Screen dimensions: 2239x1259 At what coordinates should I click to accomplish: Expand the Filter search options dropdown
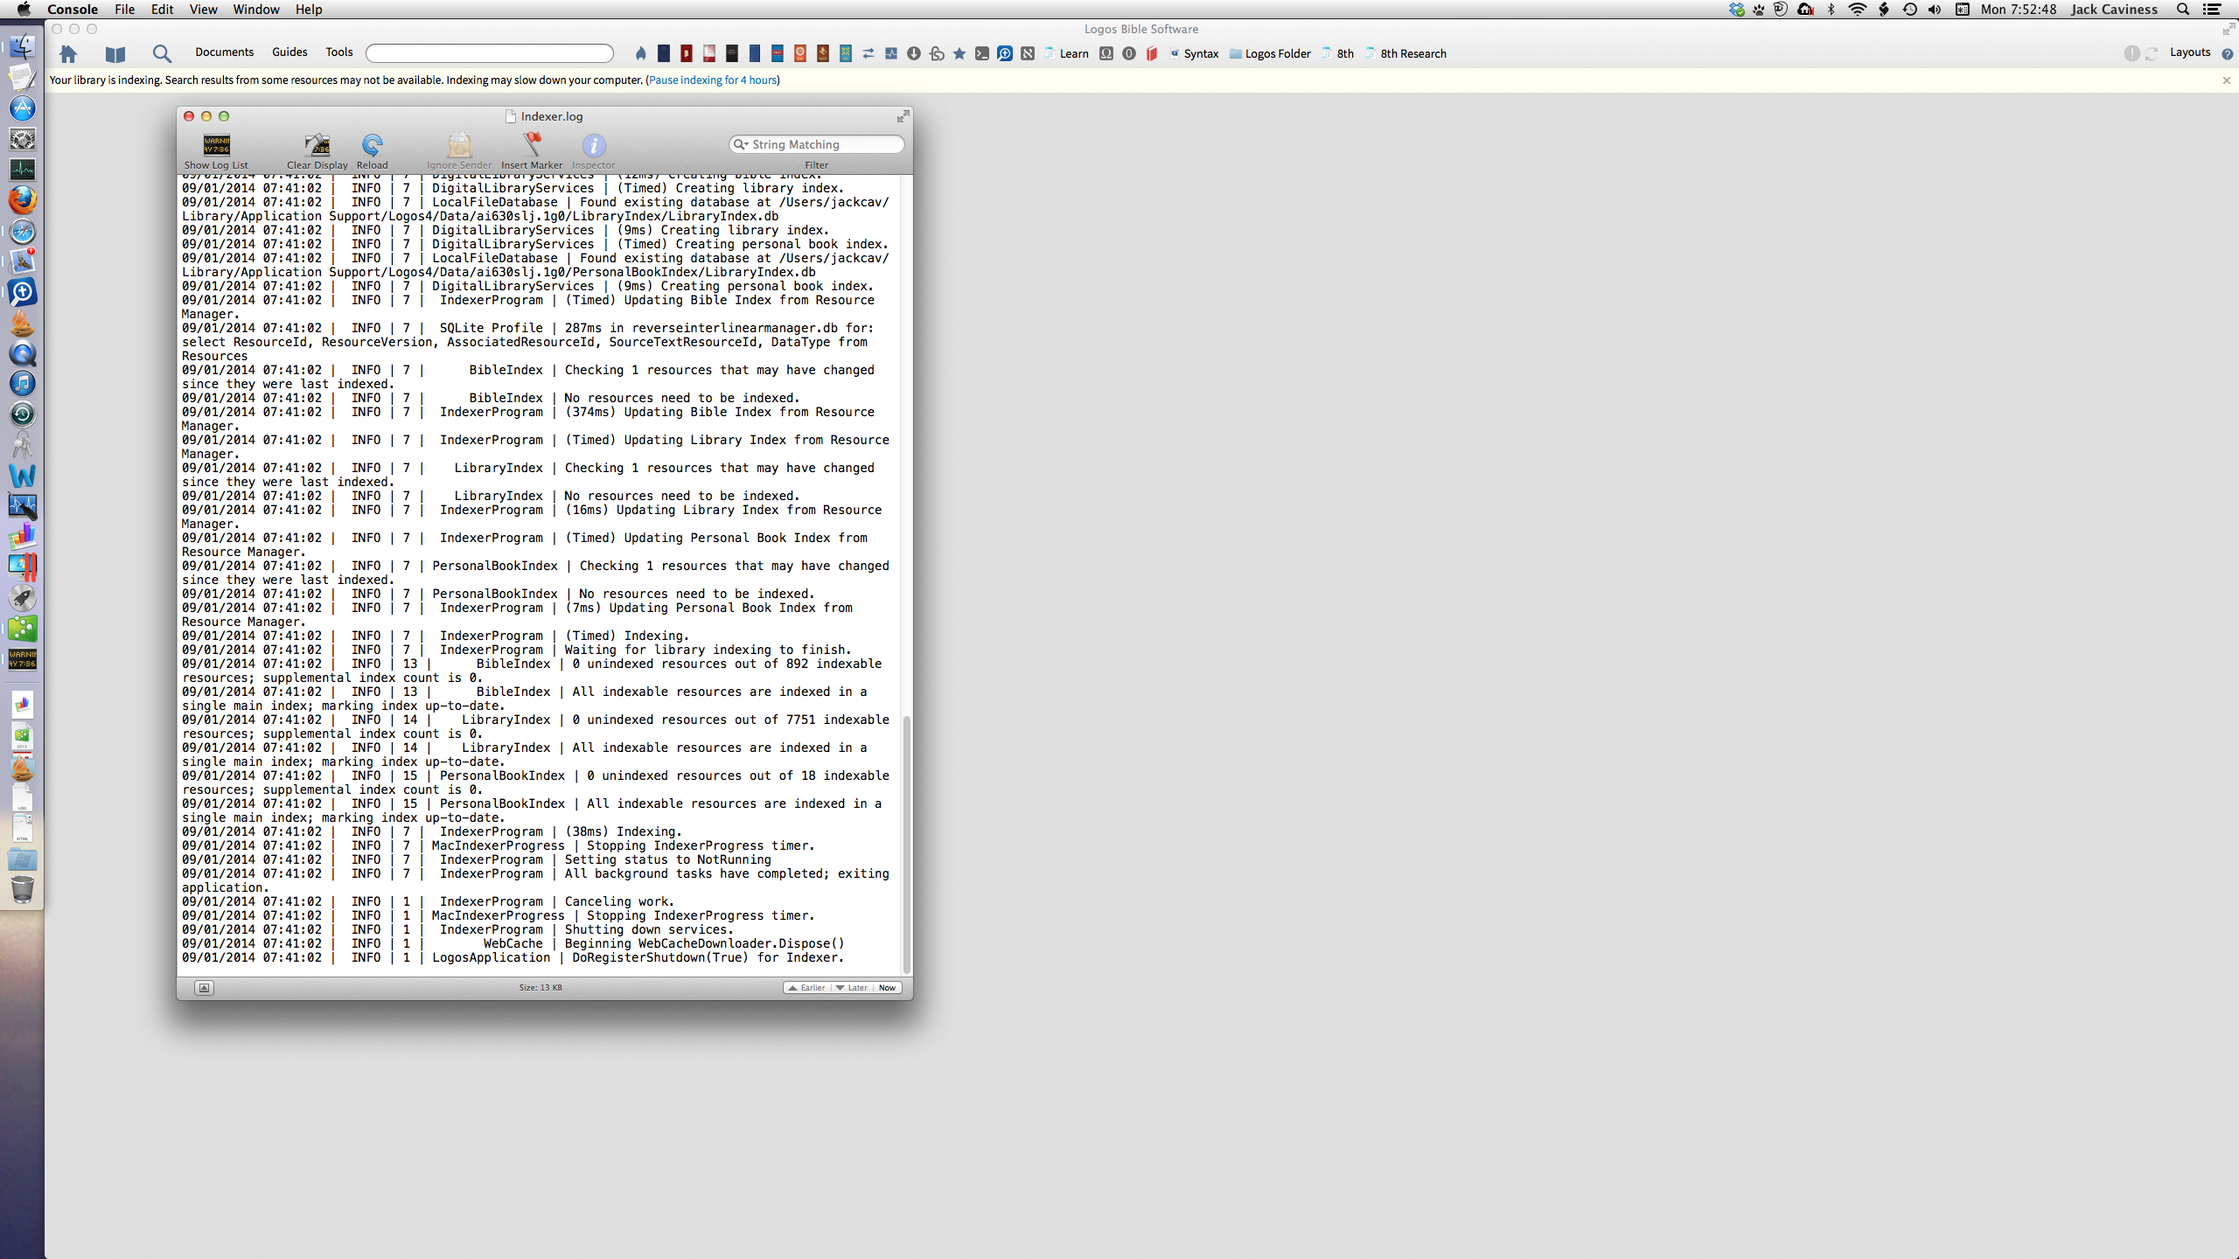click(x=742, y=144)
